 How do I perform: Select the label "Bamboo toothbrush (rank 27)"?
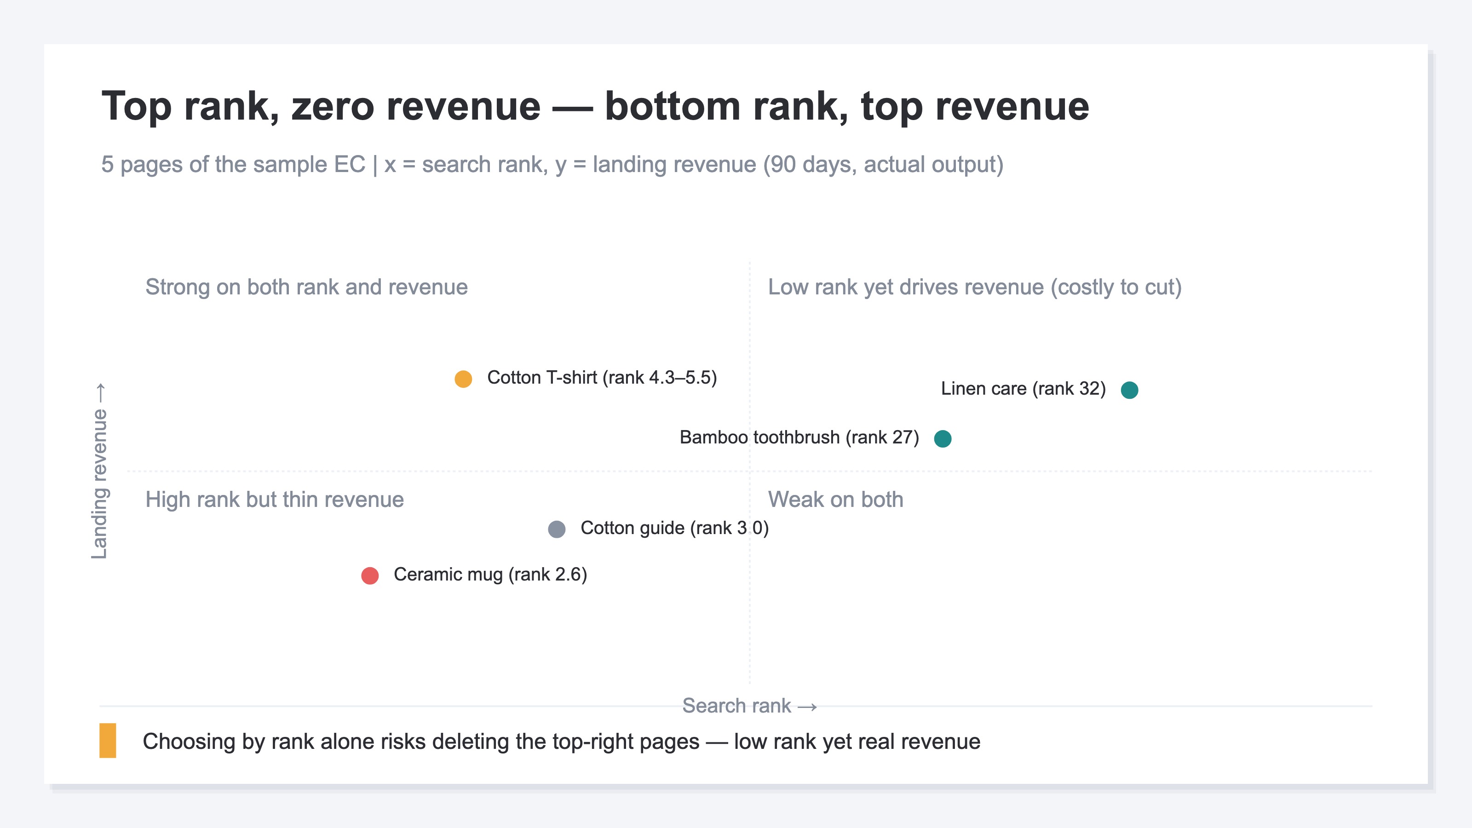pyautogui.click(x=799, y=437)
